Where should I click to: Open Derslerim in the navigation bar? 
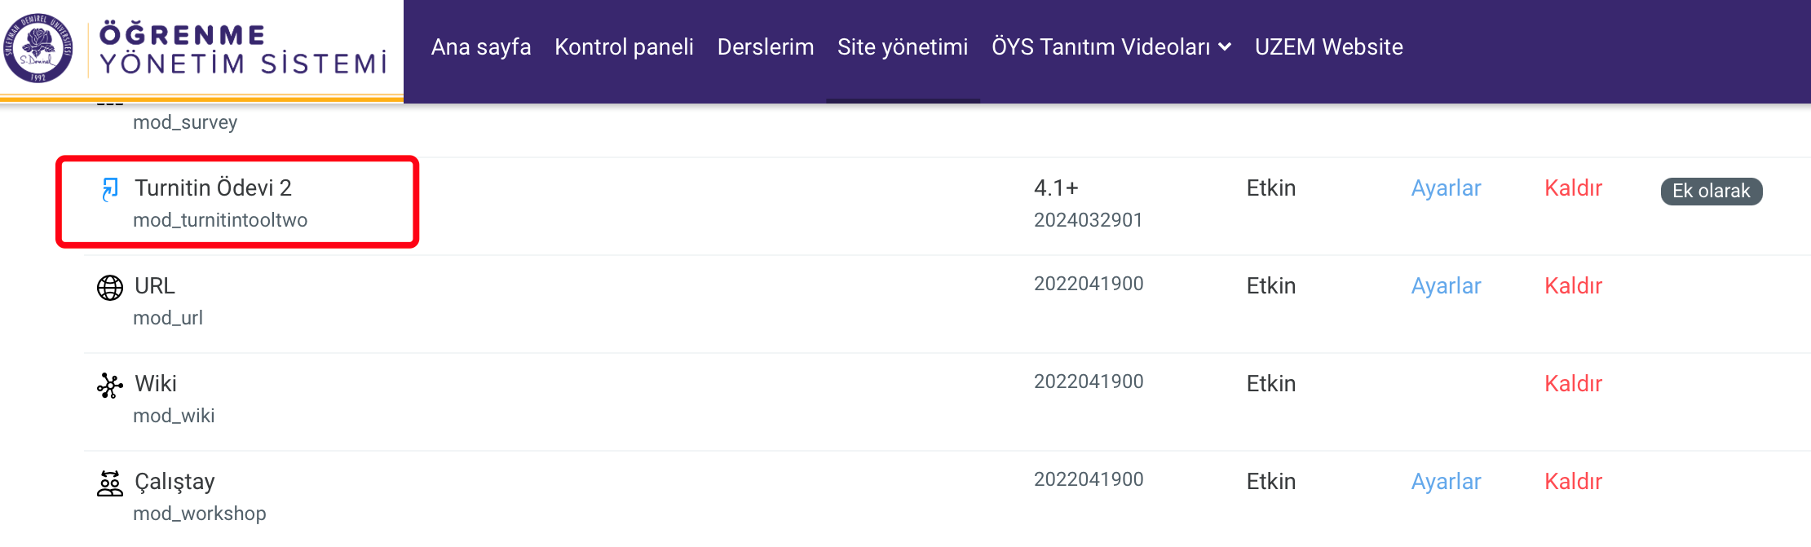click(766, 47)
